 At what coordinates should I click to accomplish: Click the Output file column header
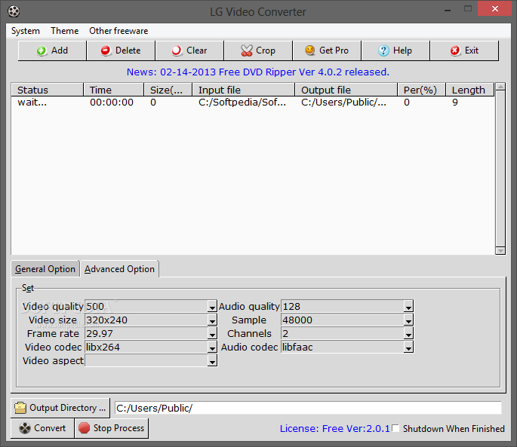click(346, 90)
